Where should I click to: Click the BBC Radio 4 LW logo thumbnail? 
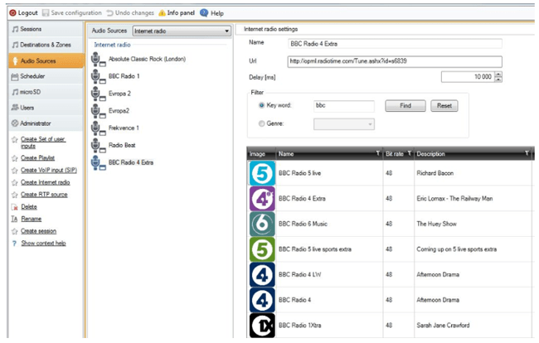(262, 275)
